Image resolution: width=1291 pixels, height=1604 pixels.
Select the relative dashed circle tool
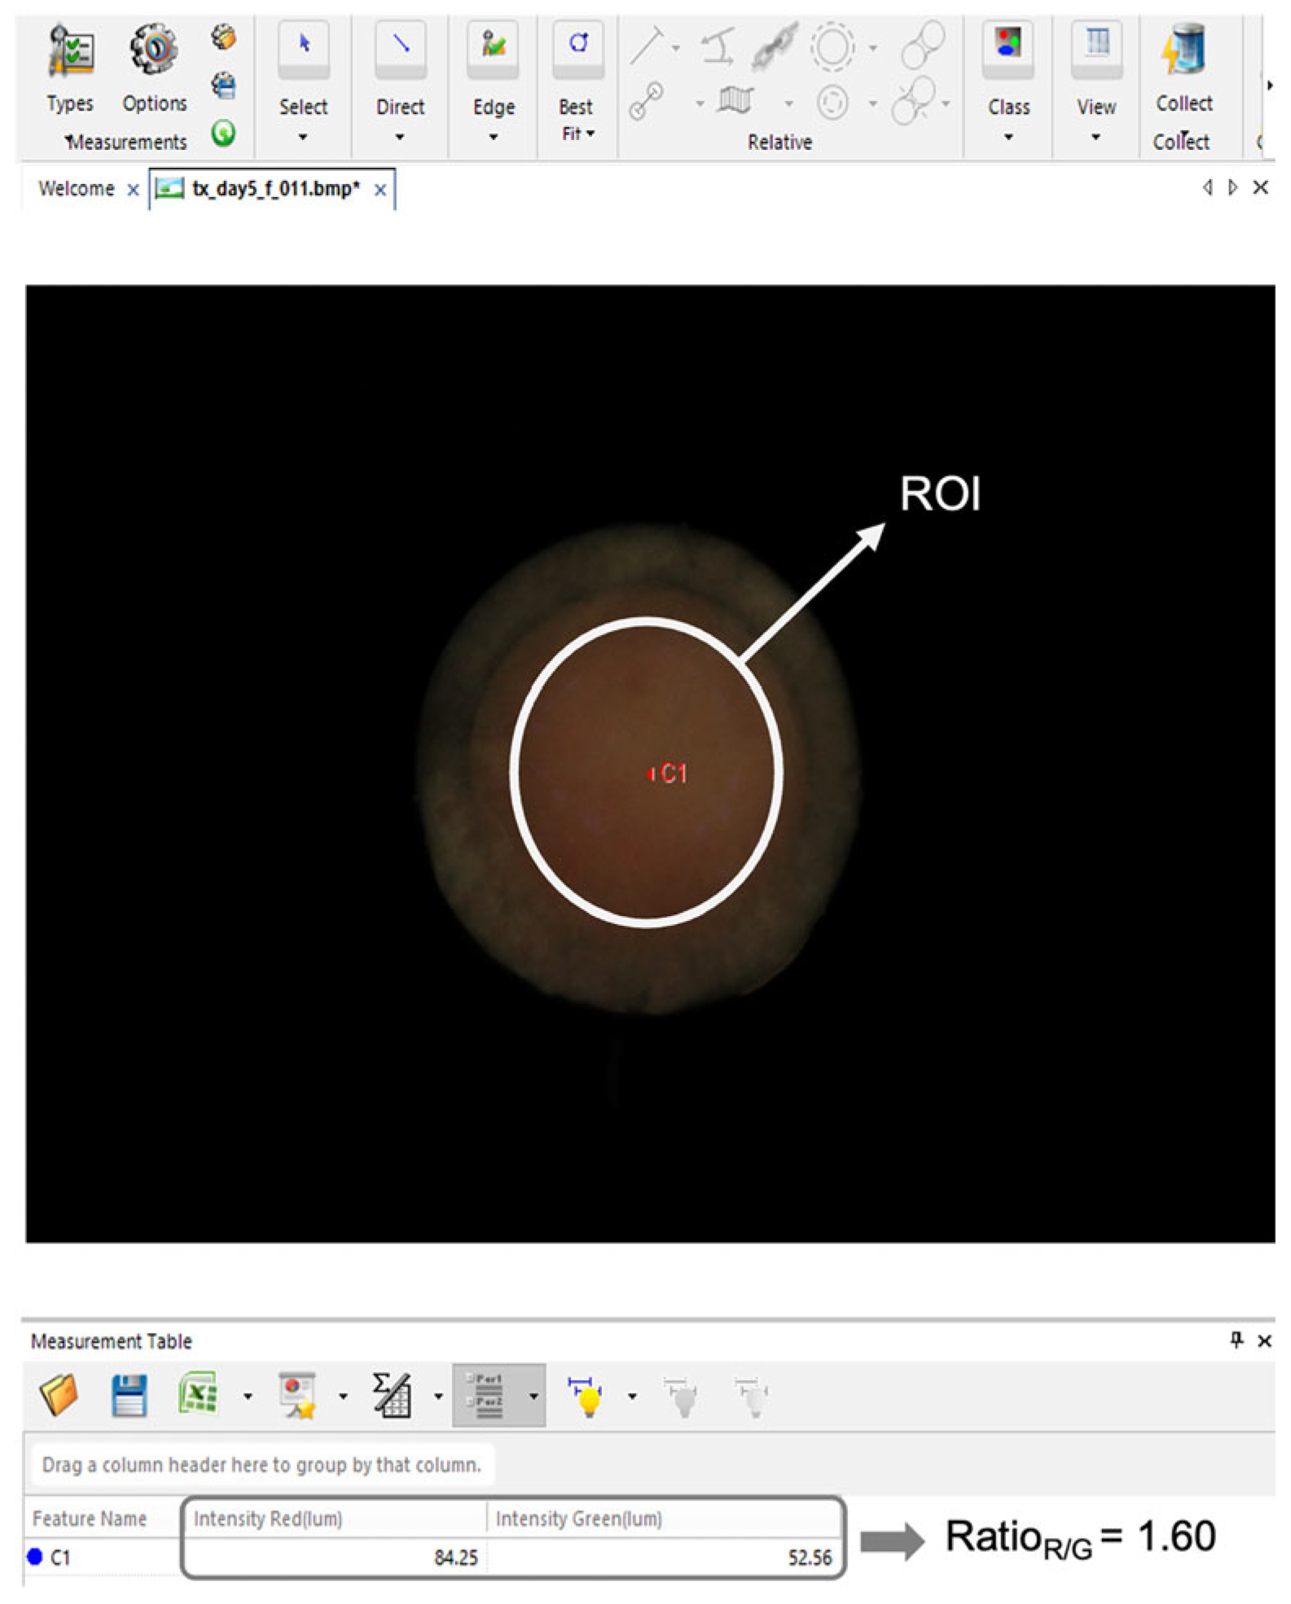pyautogui.click(x=832, y=46)
